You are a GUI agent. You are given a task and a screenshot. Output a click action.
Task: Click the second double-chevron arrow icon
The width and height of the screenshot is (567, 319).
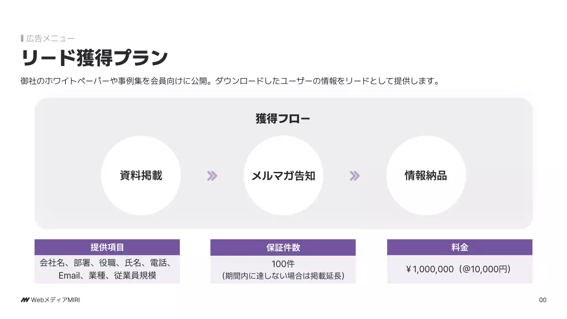tap(354, 176)
